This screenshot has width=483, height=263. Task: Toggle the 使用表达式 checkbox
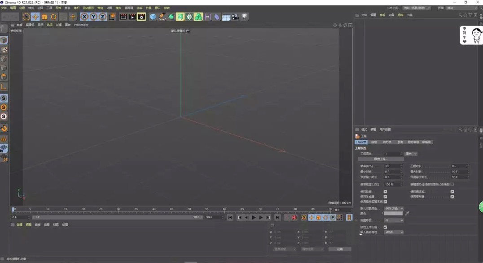(452, 192)
